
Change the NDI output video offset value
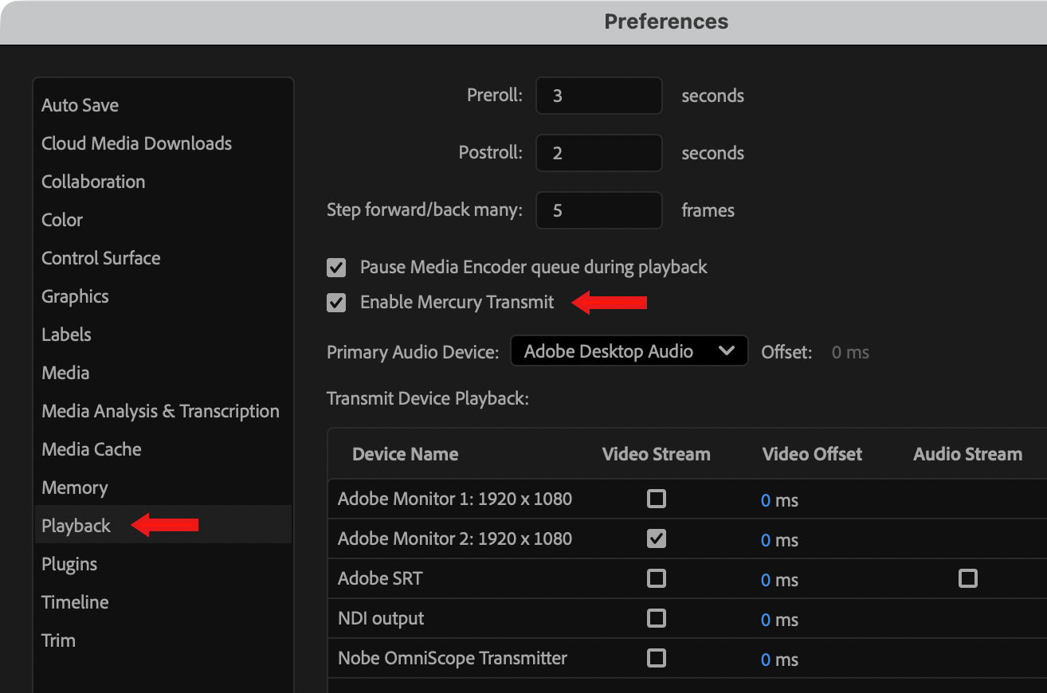(766, 620)
